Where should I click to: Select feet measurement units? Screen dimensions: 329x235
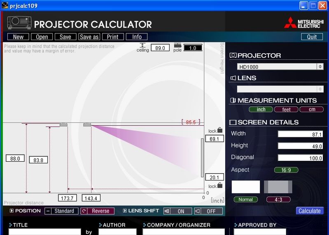pyautogui.click(x=286, y=109)
